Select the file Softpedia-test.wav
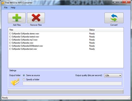This screenshot has height=101, width=132. [x=23, y=49]
